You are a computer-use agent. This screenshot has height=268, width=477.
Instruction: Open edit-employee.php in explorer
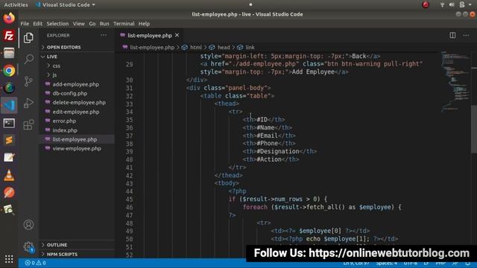tap(76, 112)
